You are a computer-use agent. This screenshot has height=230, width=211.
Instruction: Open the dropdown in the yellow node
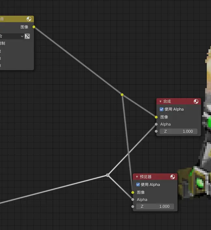(12, 36)
